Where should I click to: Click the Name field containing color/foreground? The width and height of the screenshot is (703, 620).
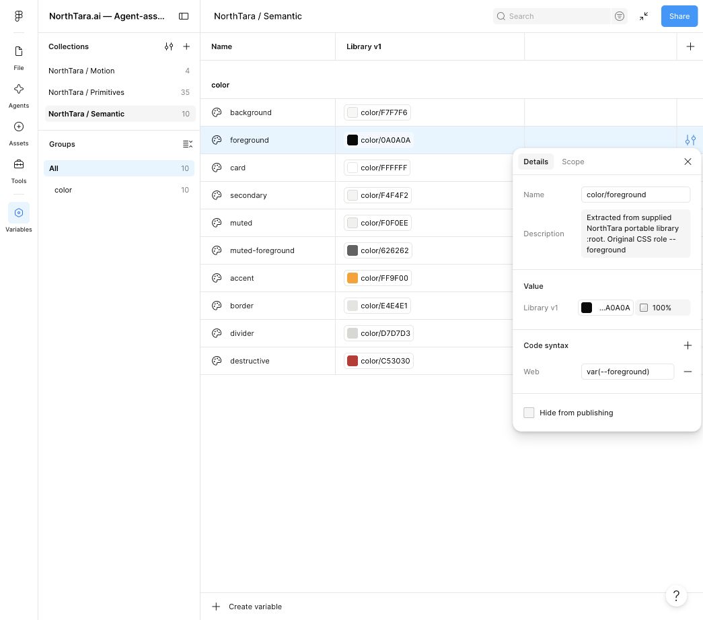[x=635, y=195]
